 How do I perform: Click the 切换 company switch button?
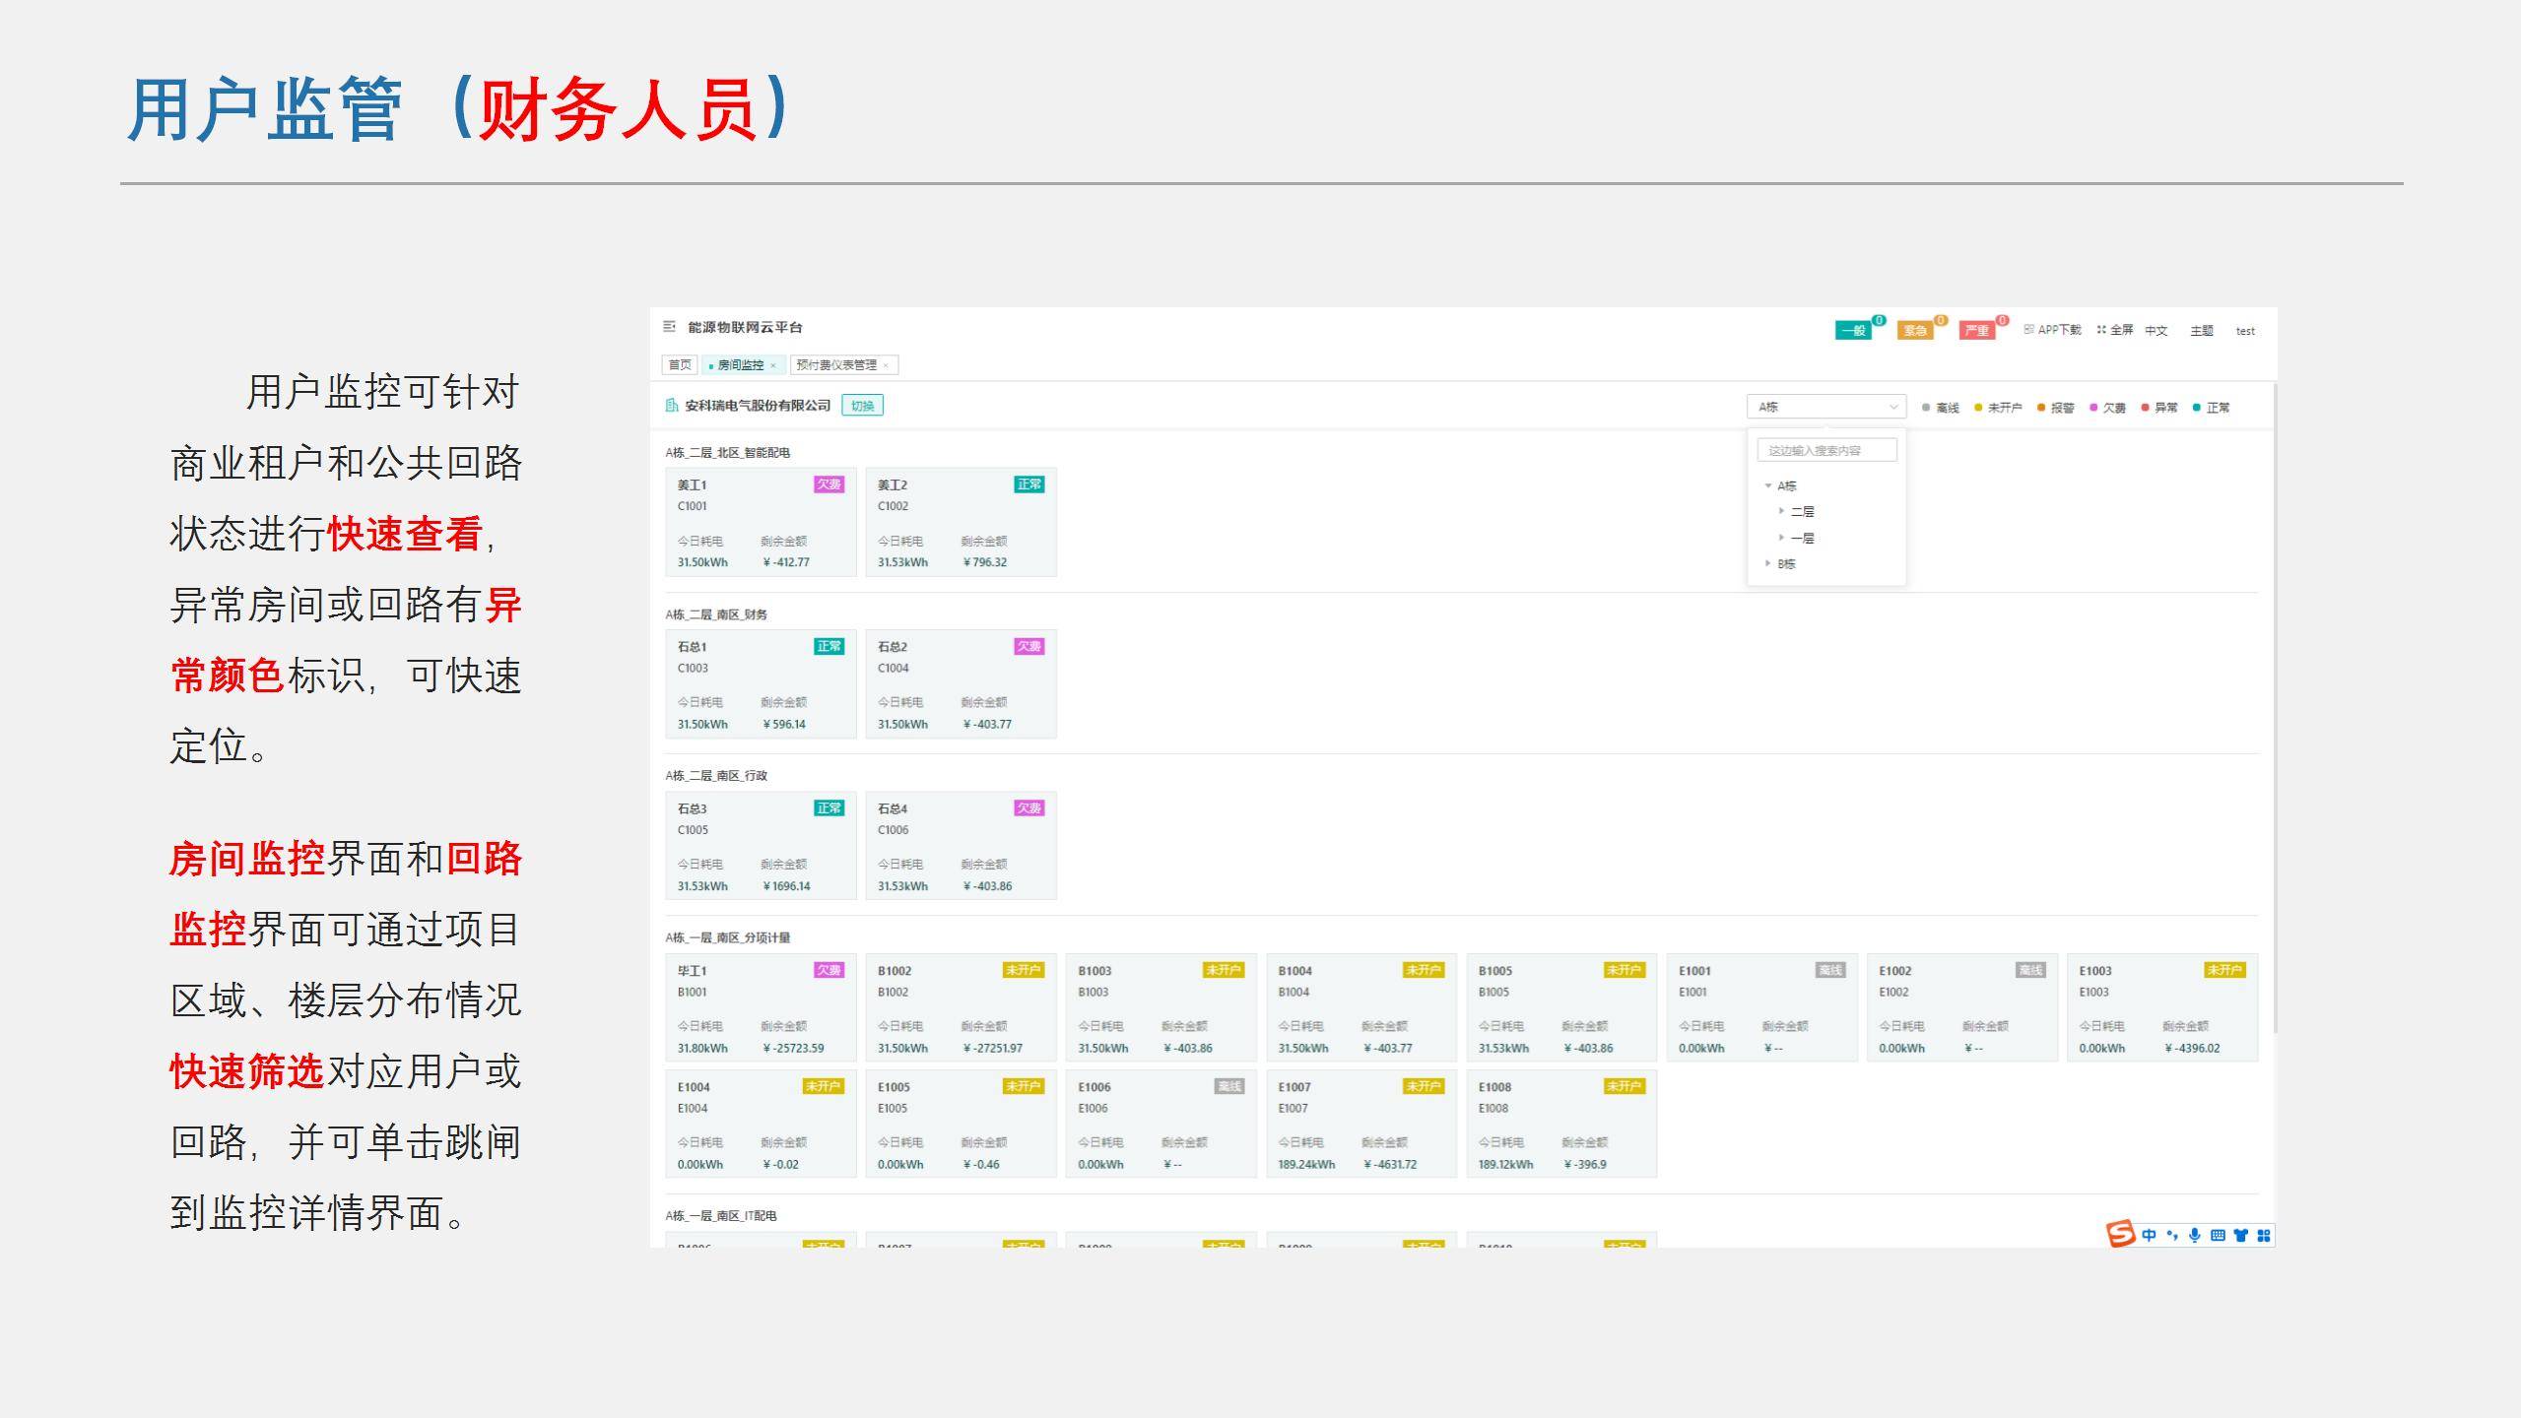[x=862, y=406]
